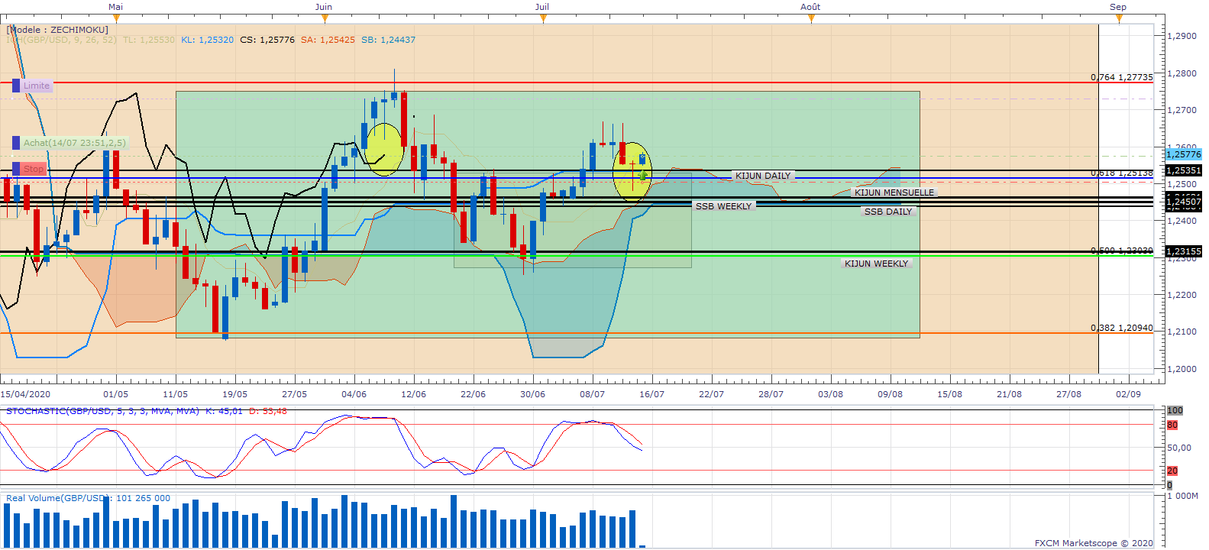Click the stochastic D: 53,48 value
This screenshot has height=550, width=1209.
[268, 411]
